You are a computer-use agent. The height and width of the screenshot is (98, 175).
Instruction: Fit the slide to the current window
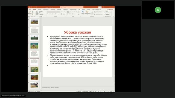113,91
